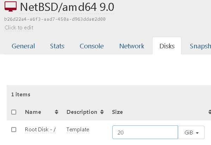Edit the NetBSD/amd64 9.0 VM name
The image size is (211, 145).
pyautogui.click(x=67, y=7)
